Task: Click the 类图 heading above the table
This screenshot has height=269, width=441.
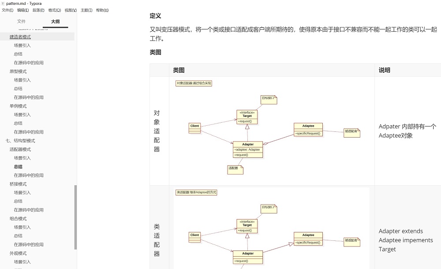Action: coord(155,52)
